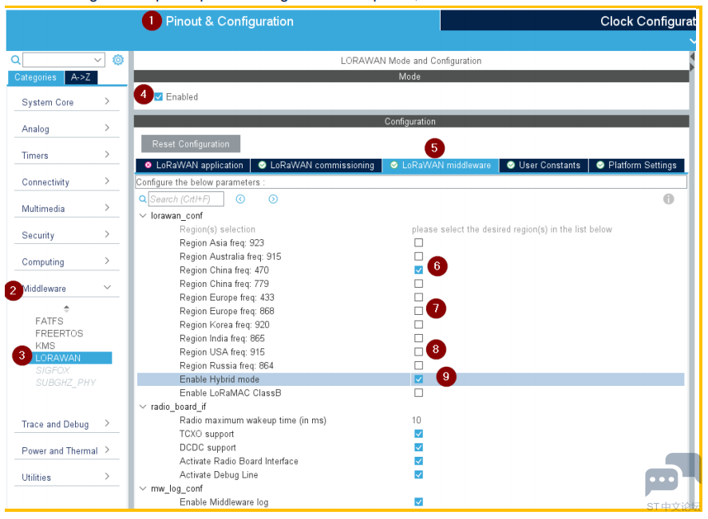The width and height of the screenshot is (708, 519).
Task: Collapse the lorawan_conf tree section
Action: (143, 216)
